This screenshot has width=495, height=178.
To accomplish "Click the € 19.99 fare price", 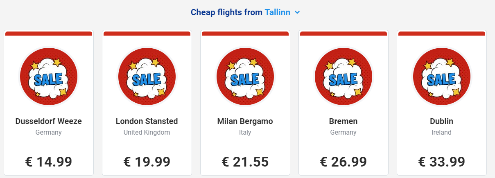I will click(x=147, y=162).
